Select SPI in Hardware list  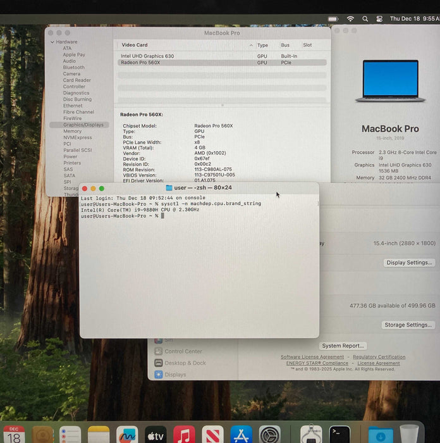[x=68, y=182]
